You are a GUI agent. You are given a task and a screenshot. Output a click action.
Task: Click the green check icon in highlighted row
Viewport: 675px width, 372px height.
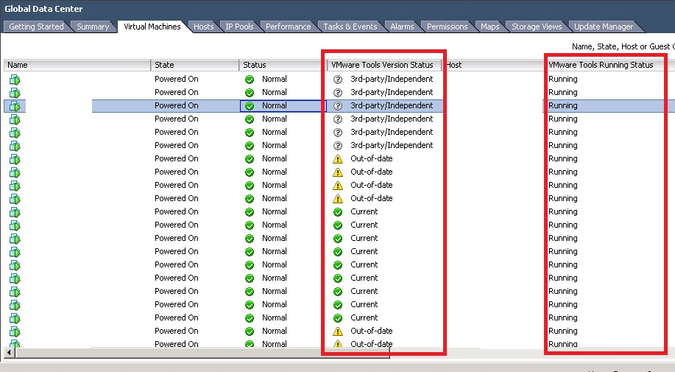[x=250, y=106]
